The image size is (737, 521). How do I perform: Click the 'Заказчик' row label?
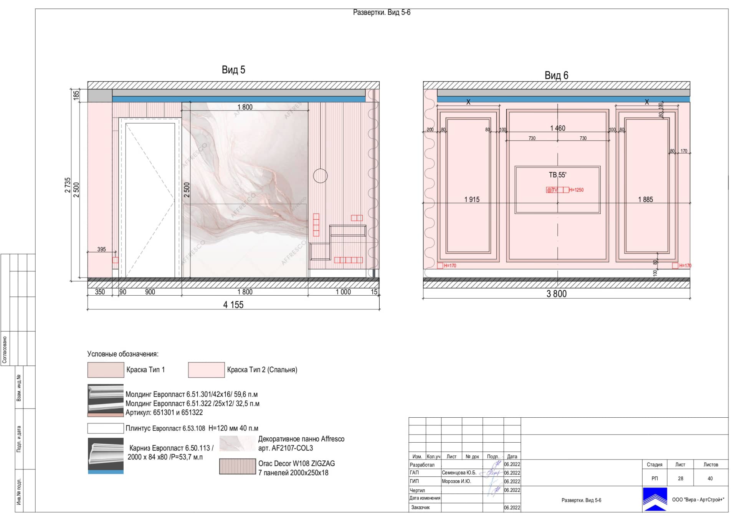(x=421, y=507)
